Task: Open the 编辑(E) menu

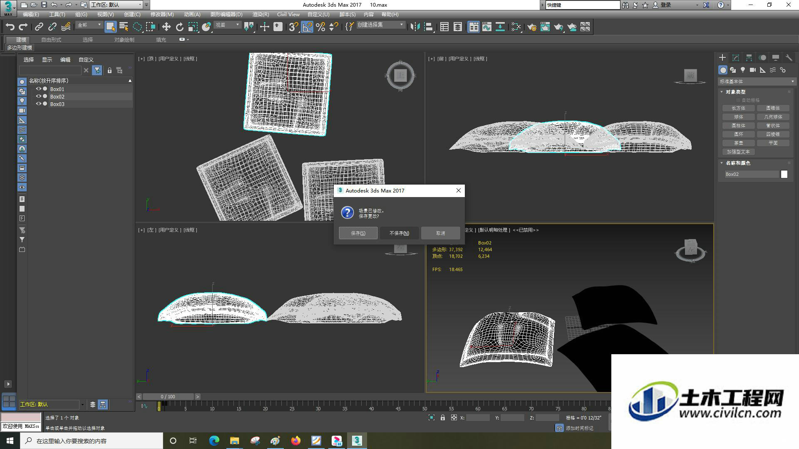Action: click(x=31, y=15)
